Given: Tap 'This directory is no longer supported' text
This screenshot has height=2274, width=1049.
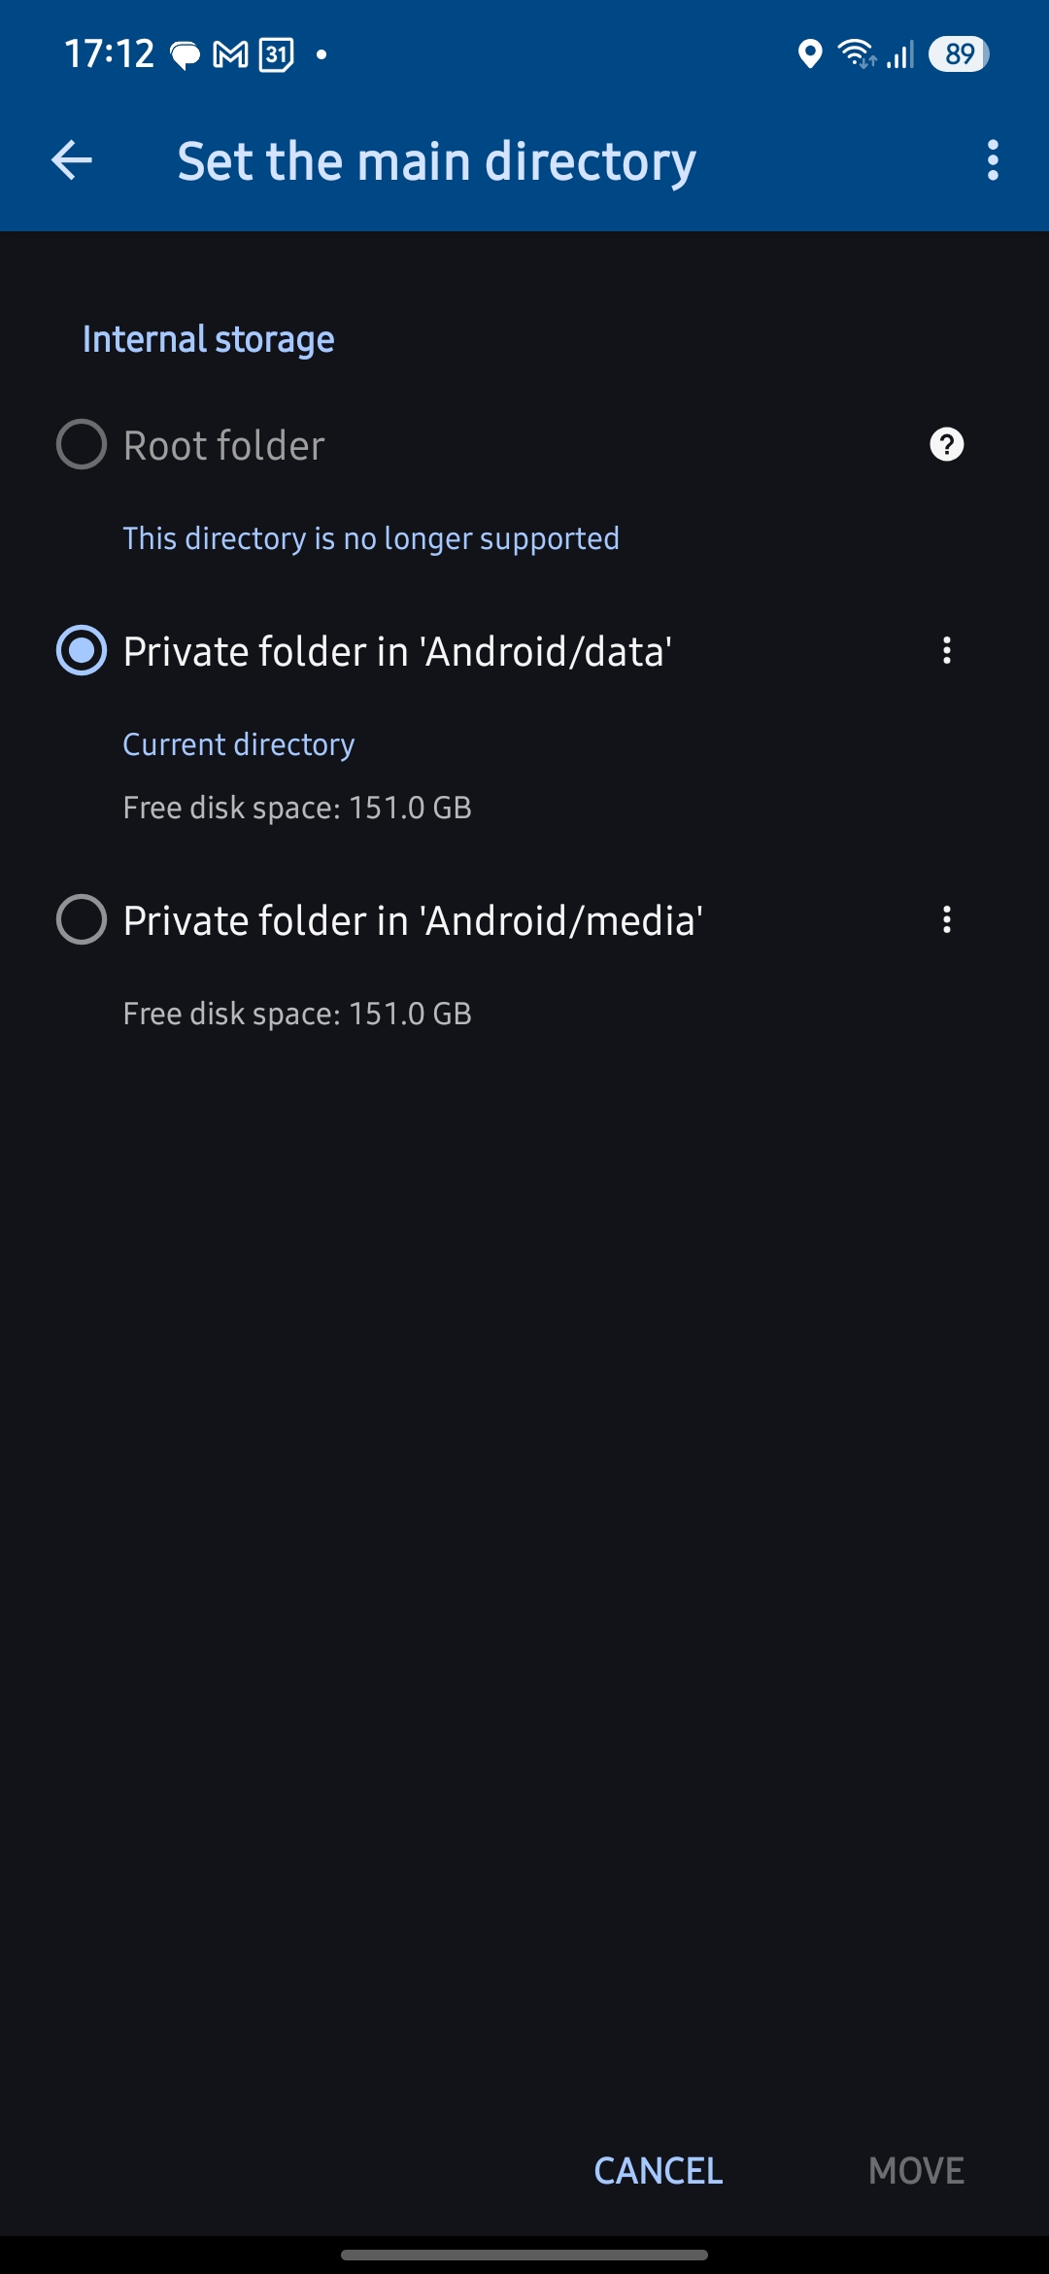Looking at the screenshot, I should point(371,538).
